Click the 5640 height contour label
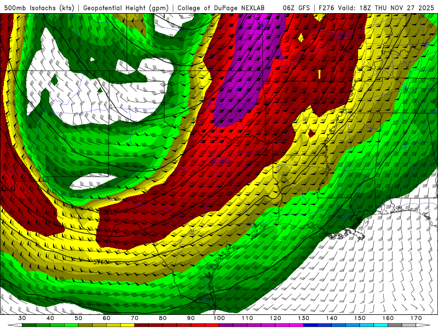The image size is (438, 328). coord(109,213)
